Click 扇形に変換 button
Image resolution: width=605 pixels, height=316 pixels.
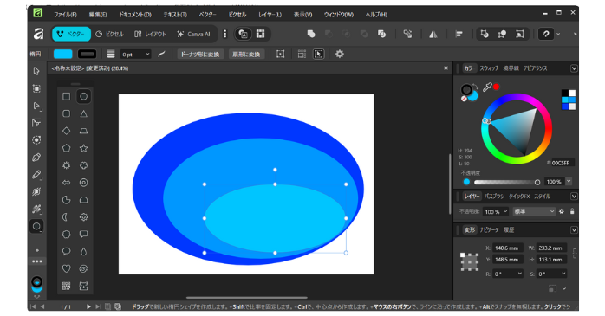[246, 55]
